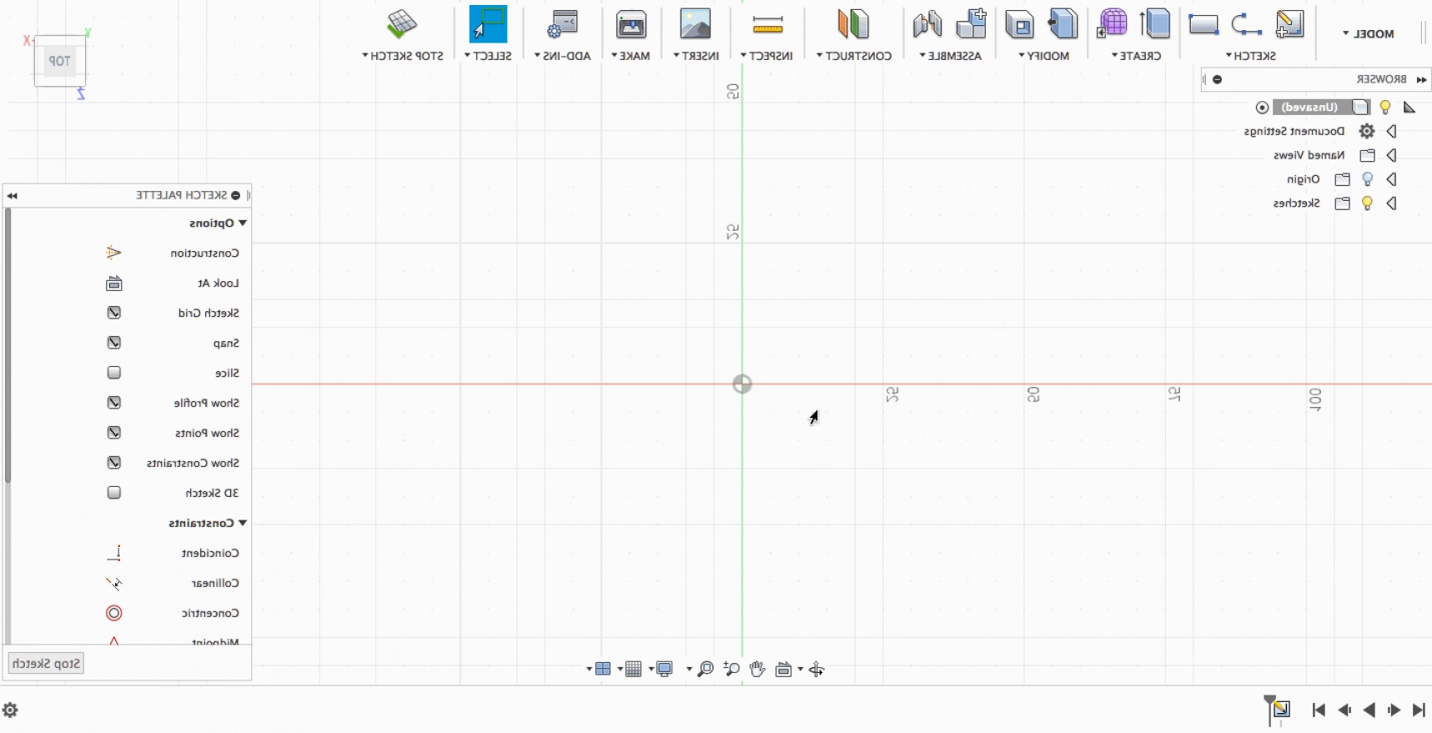The image size is (1432, 733).
Task: Open the settings gear in bottom corner
Action: [10, 710]
